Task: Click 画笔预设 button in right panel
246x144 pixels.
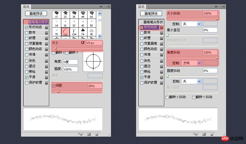Action: 151,13
